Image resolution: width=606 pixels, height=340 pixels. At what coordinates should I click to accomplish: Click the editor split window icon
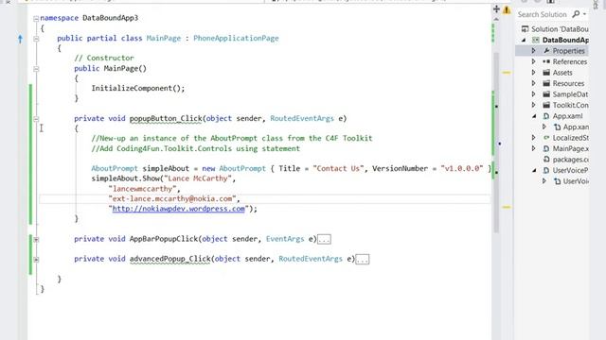click(x=496, y=8)
